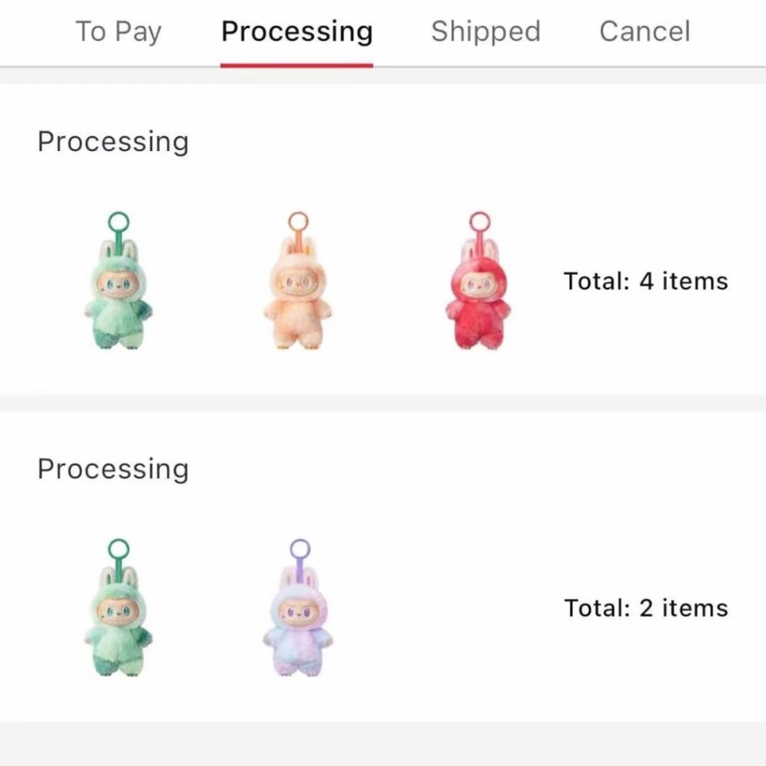766x766 pixels.
Task: Select the Processing tab at top
Action: pyautogui.click(x=296, y=31)
